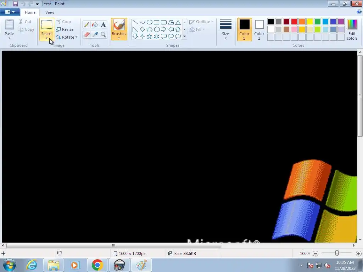Select the Pencil tool

tap(86, 24)
